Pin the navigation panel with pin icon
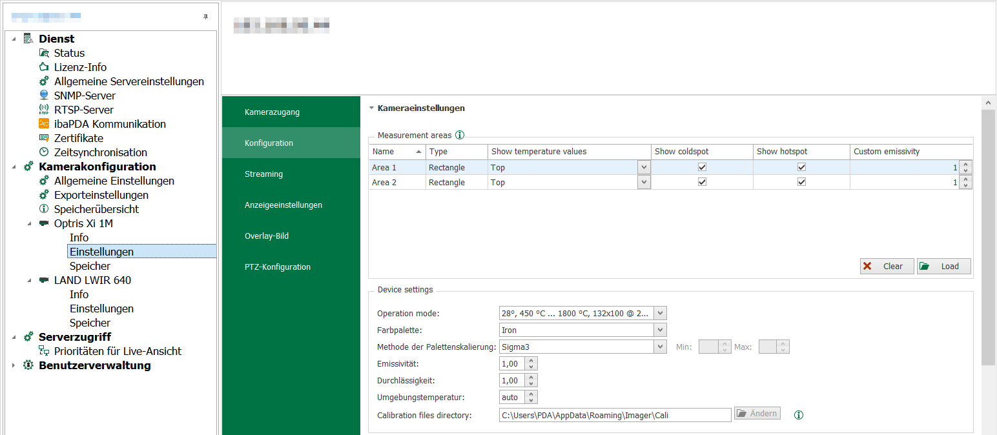This screenshot has width=997, height=435. tap(205, 17)
